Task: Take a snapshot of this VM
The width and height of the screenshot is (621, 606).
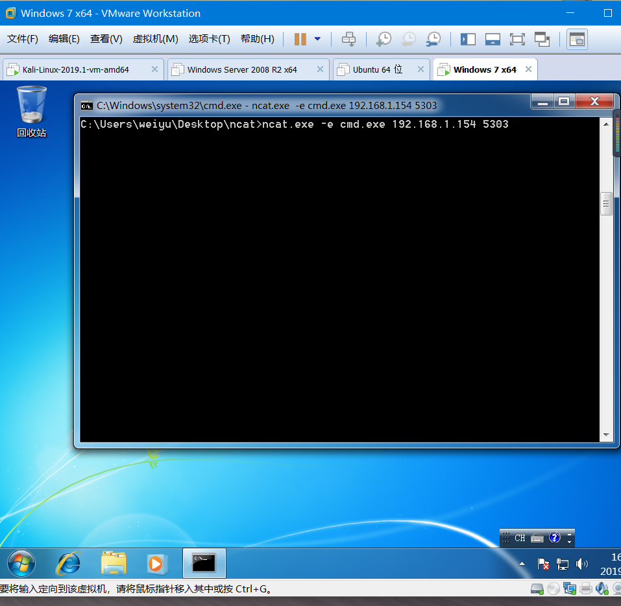Action: [x=384, y=39]
